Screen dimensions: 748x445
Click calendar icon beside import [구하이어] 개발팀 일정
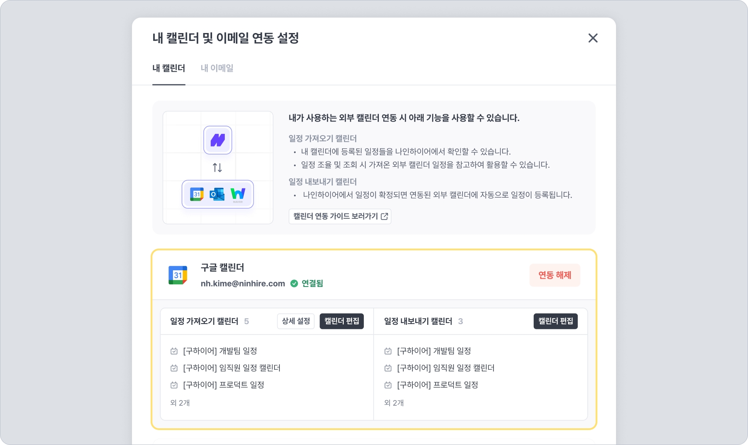(x=174, y=351)
